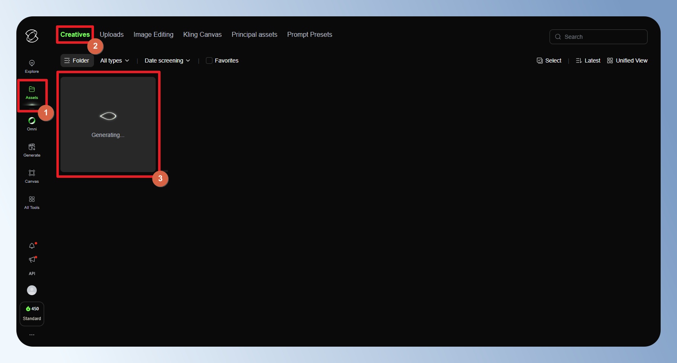Viewport: 677px width, 363px height.
Task: Open the Latest sort dropdown
Action: tap(588, 60)
